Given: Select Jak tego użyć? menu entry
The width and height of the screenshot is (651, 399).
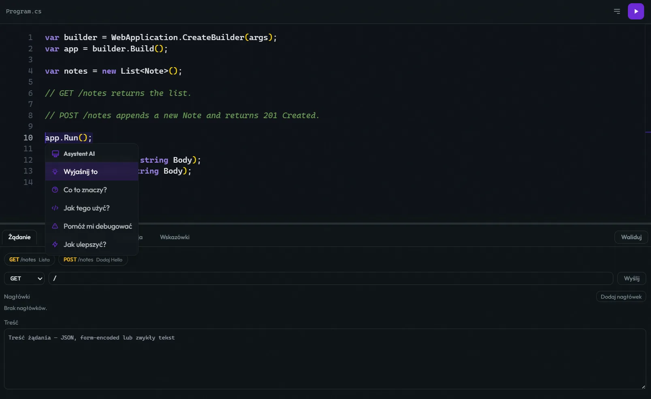Looking at the screenshot, I should (92, 208).
